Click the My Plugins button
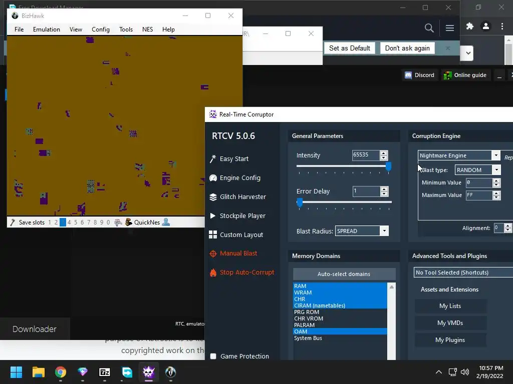The height and width of the screenshot is (384, 513). point(450,340)
